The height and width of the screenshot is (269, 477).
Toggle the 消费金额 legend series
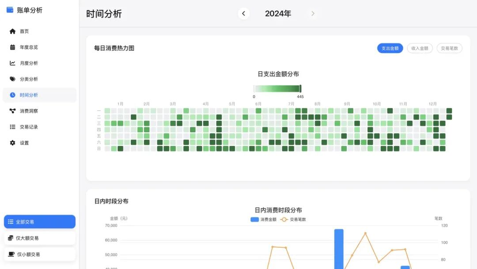(263, 219)
